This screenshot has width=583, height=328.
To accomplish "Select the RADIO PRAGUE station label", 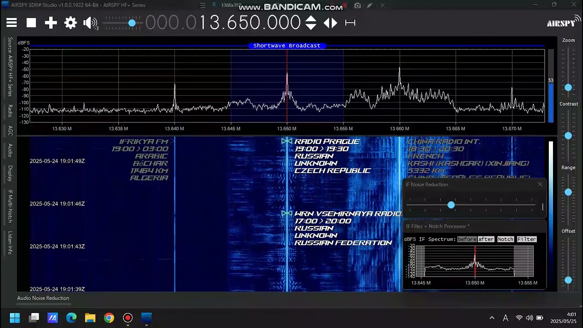I will click(327, 141).
